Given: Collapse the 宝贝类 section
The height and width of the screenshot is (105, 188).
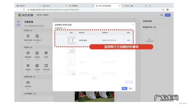Looking at the screenshot, I should (x=52, y=30).
